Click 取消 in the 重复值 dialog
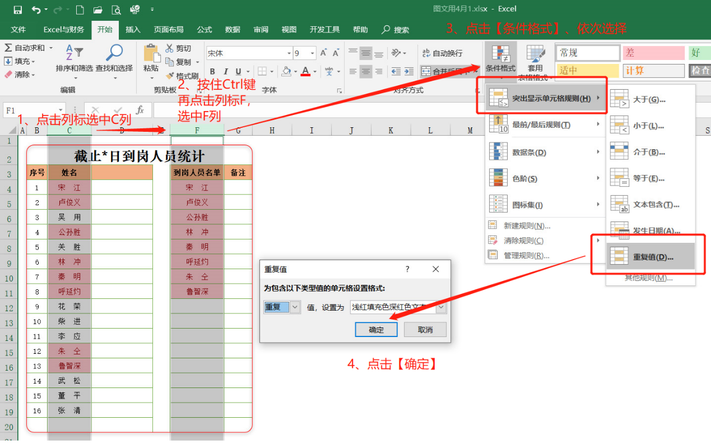 pyautogui.click(x=425, y=330)
